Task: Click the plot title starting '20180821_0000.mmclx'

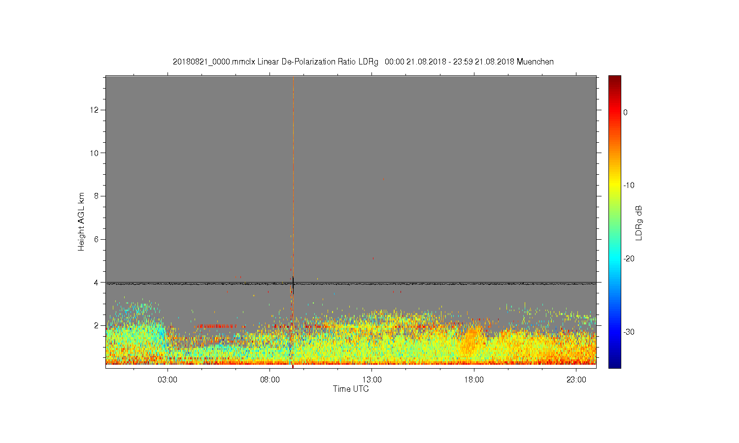Action: pyautogui.click(x=363, y=62)
